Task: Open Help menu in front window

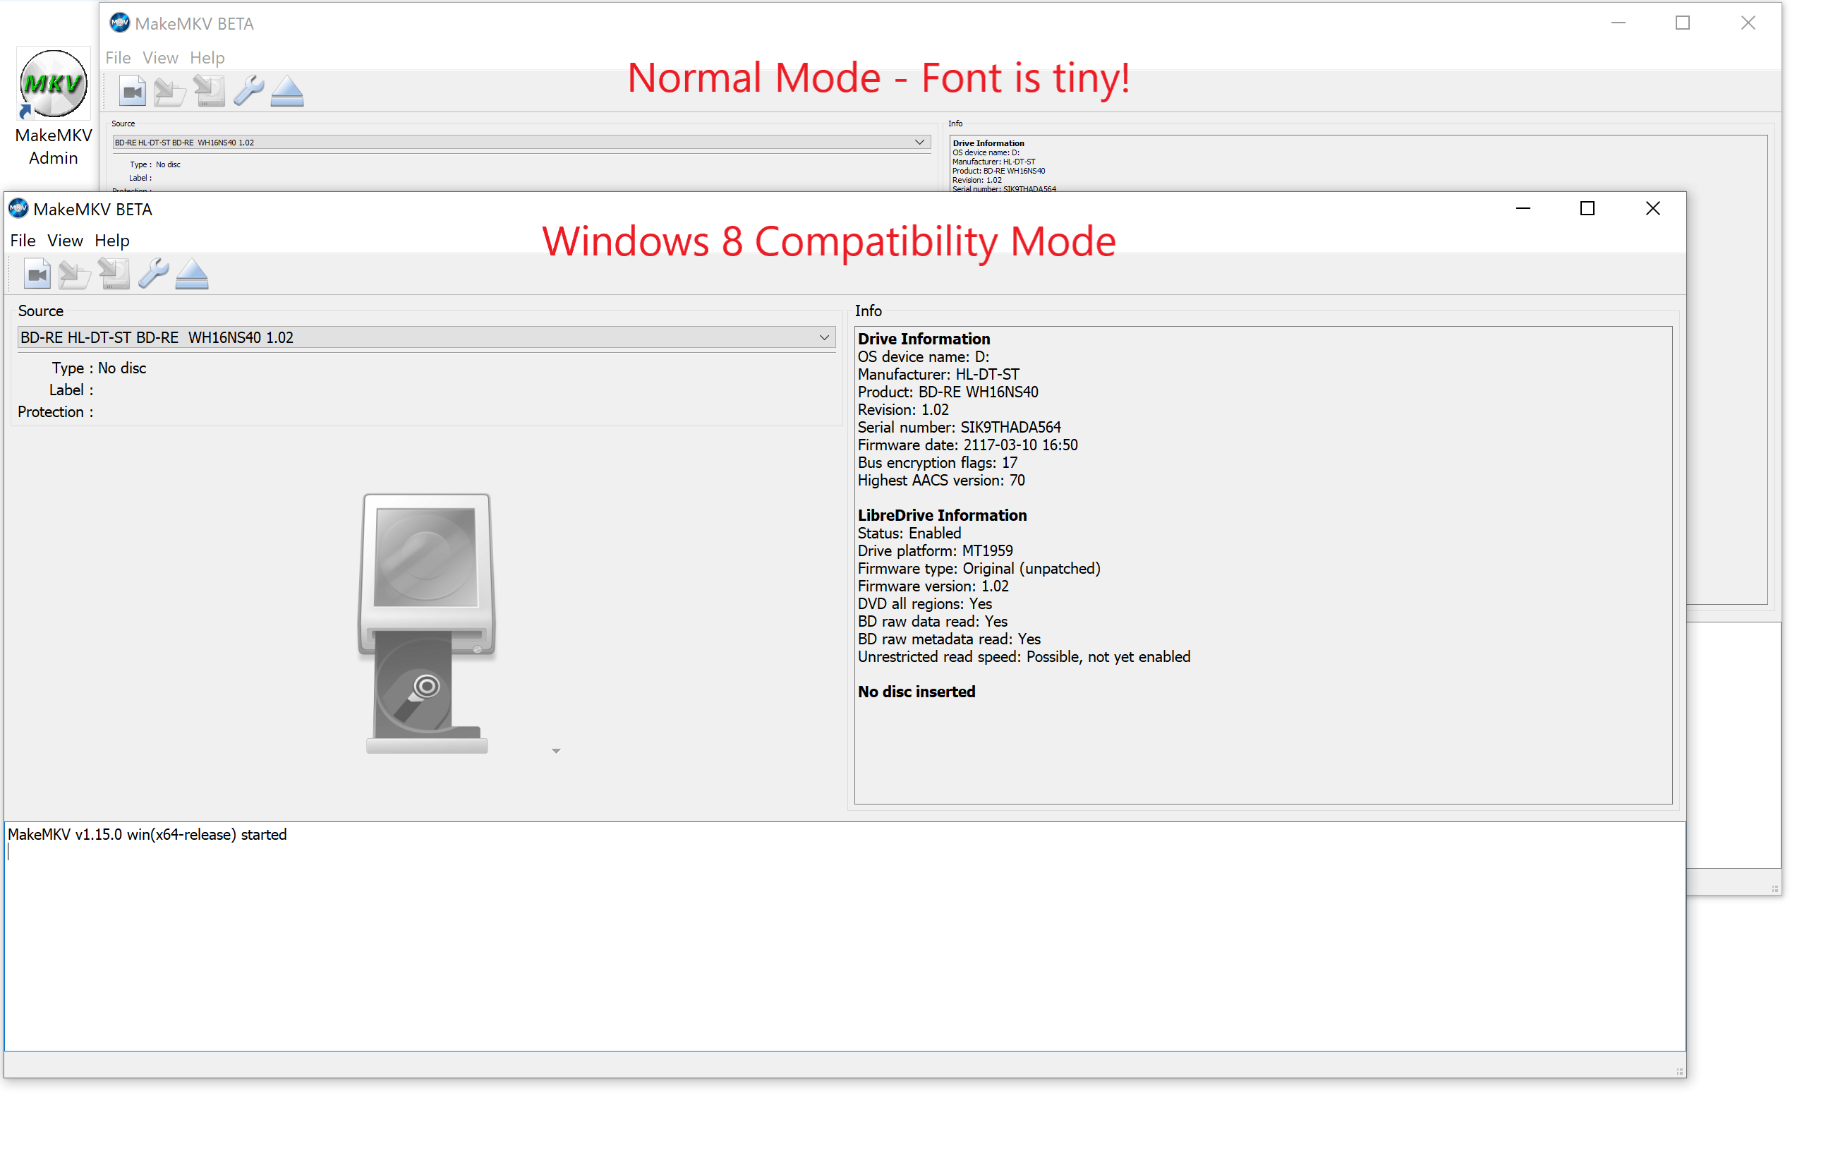Action: 112,241
